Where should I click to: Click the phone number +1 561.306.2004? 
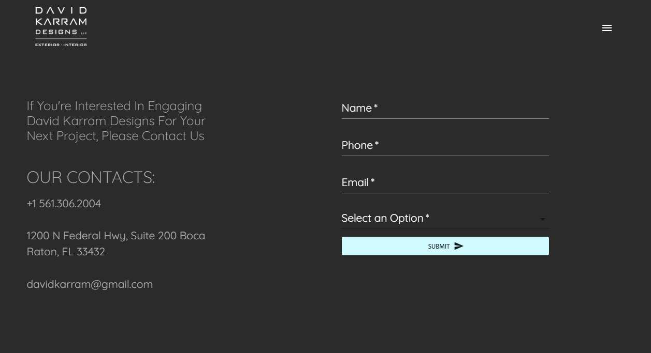tap(64, 204)
